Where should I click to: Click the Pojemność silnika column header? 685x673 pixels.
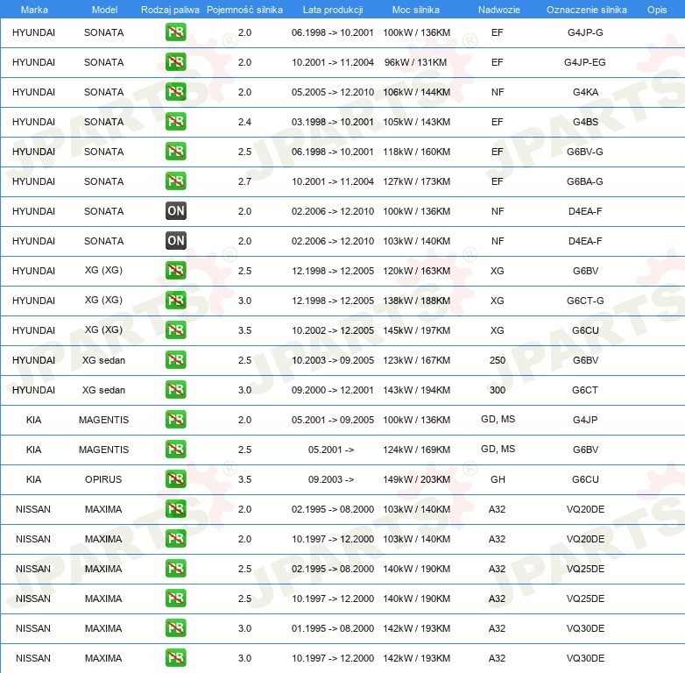click(244, 10)
